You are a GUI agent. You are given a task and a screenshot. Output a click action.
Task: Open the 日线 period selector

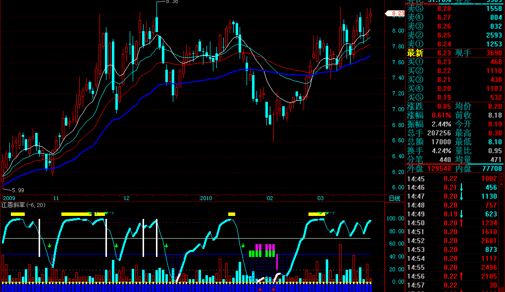[x=395, y=199]
